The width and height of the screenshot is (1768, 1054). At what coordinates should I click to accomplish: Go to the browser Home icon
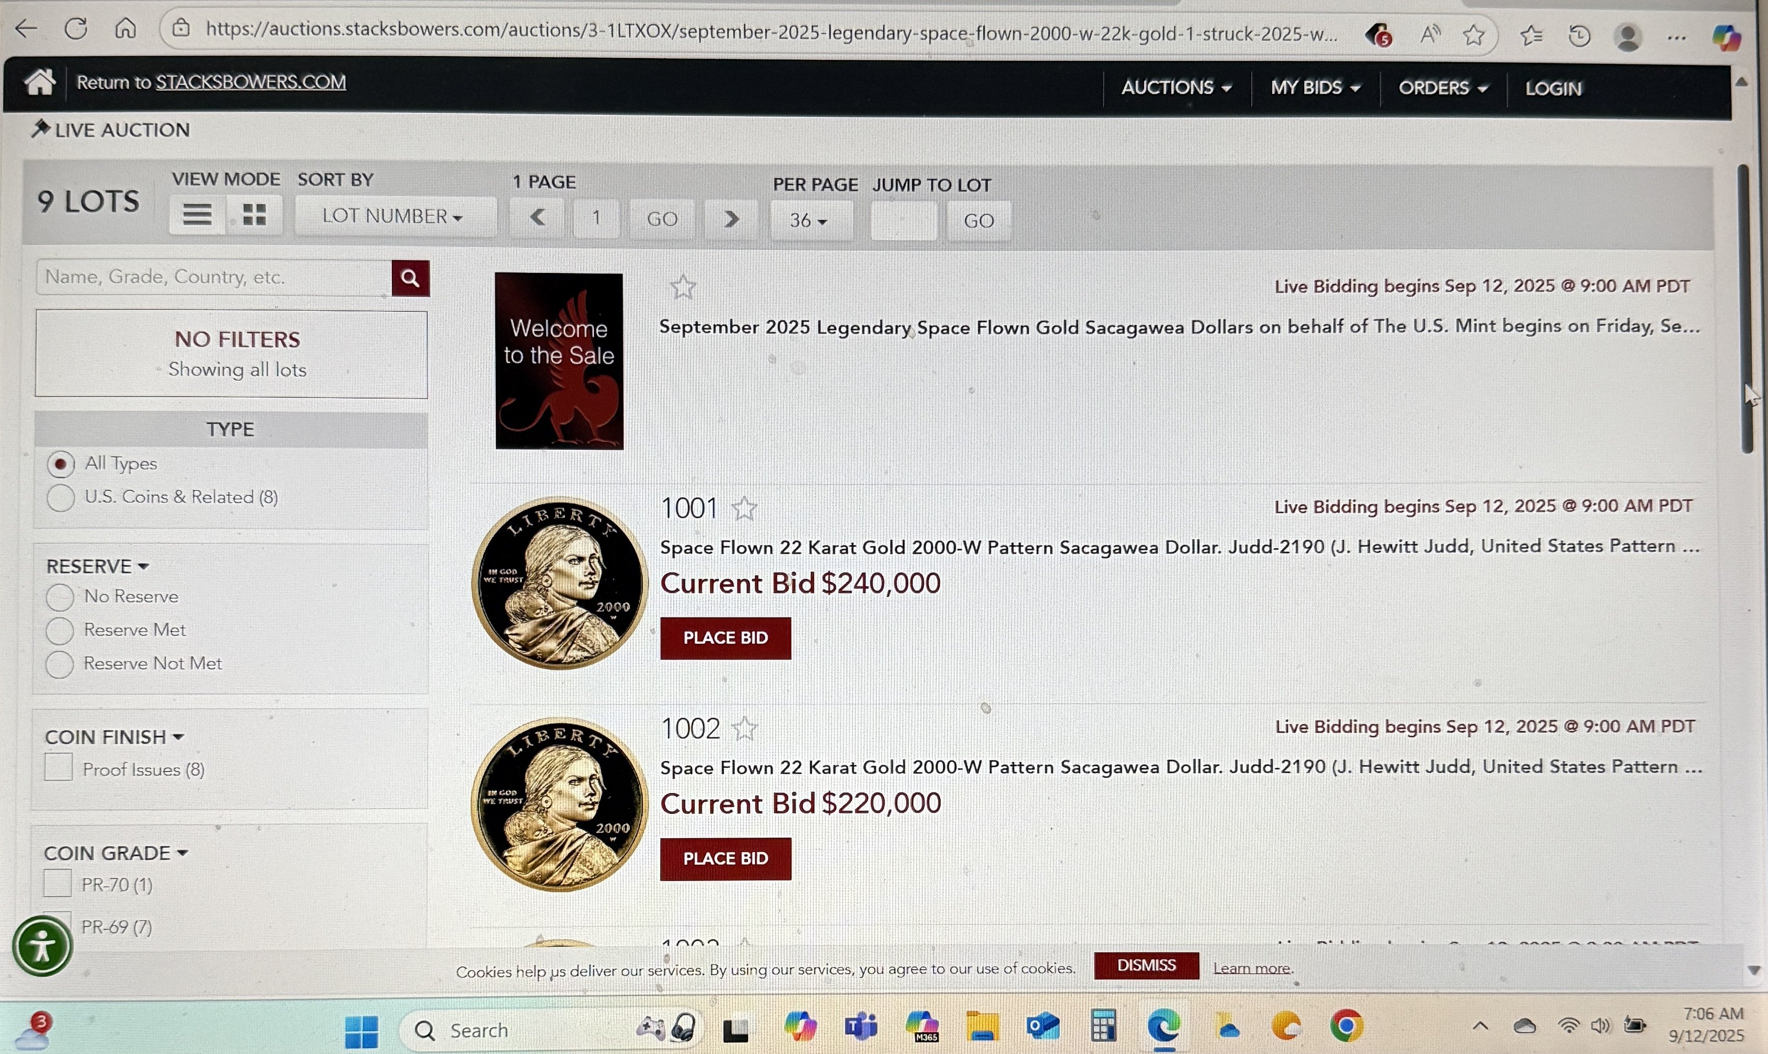[125, 29]
